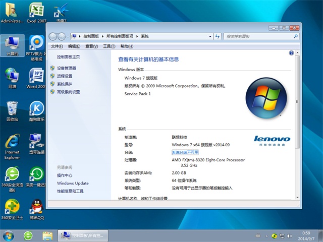This screenshot has width=323, height=242.
Task: Open the 工具(T) menu
Action: 109,46
